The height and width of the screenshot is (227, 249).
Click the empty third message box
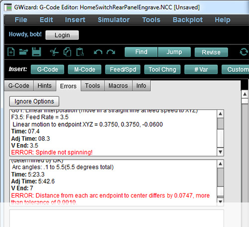click(117, 218)
